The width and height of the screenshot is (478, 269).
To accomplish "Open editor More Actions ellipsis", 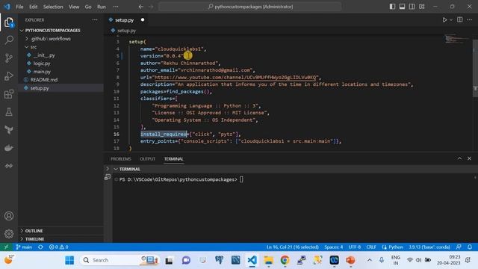I will tap(470, 20).
